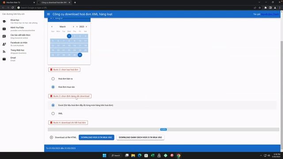Open File Explorer from taskbar

point(133,155)
